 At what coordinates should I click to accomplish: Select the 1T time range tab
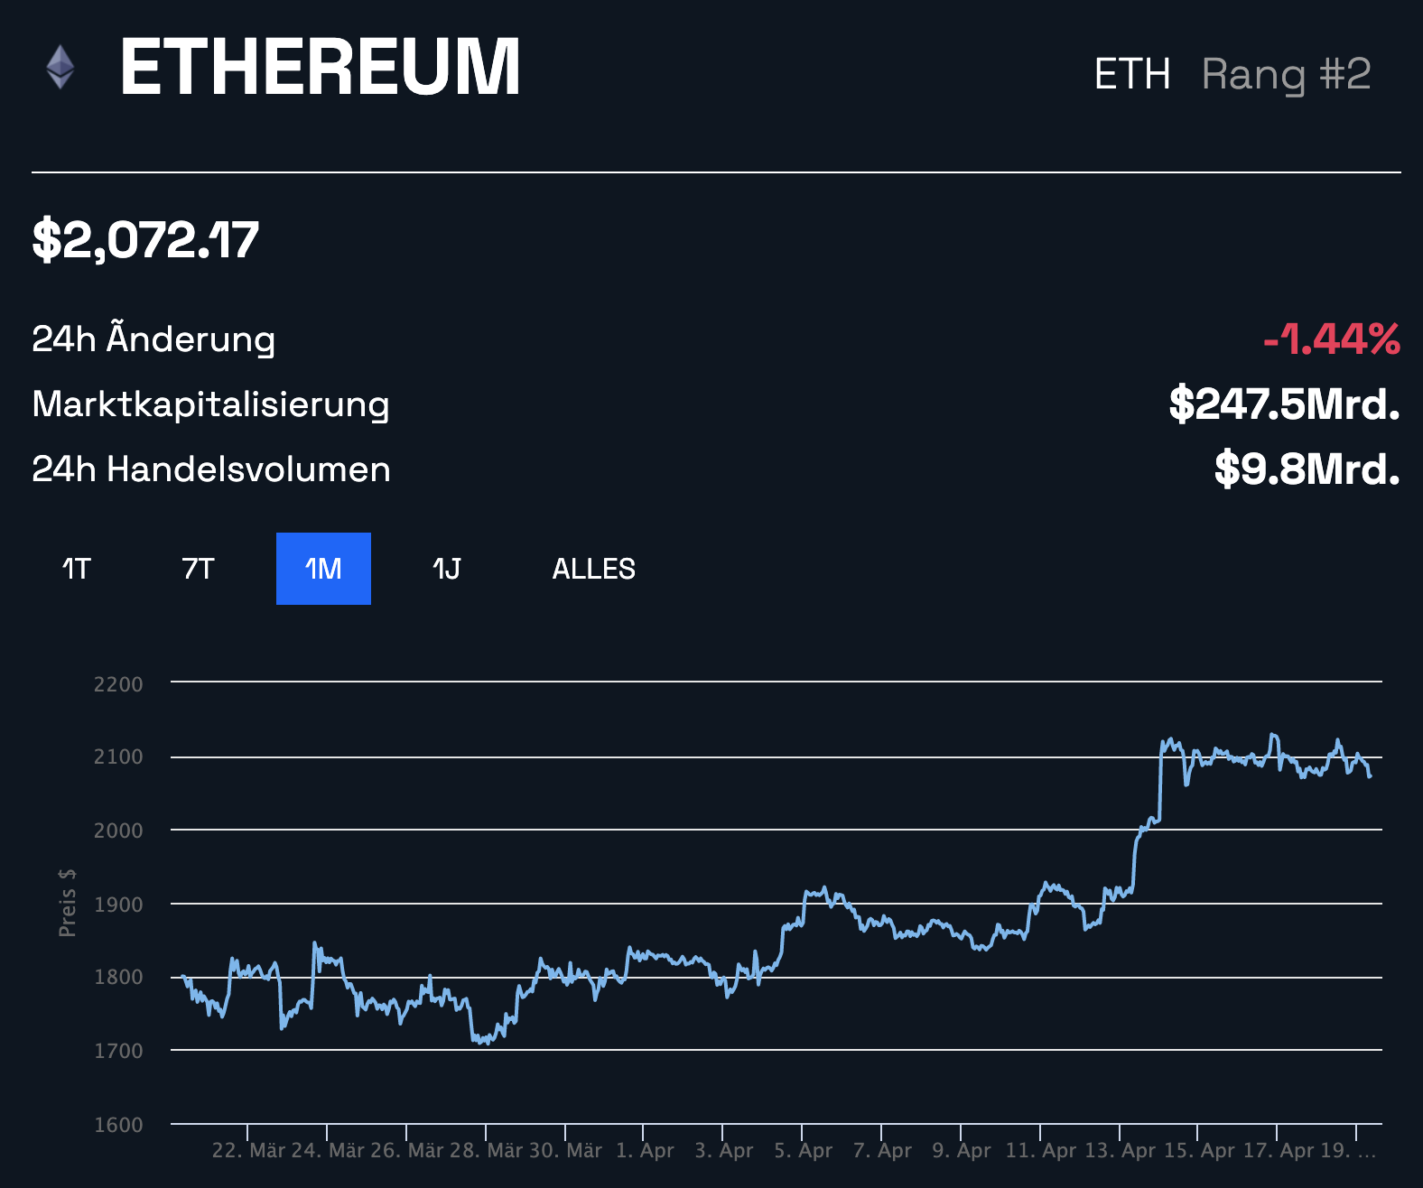click(x=77, y=569)
